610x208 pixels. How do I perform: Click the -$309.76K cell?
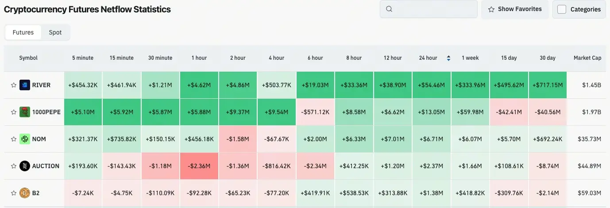pos(509,193)
